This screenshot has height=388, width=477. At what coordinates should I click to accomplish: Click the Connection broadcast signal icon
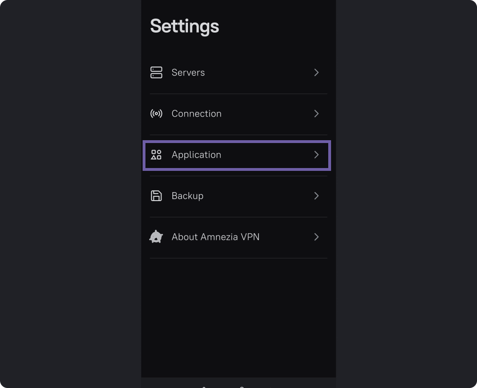[x=156, y=114]
